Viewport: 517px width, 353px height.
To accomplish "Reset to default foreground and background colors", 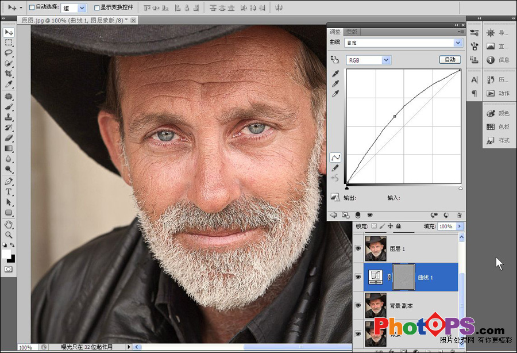I will pos(5,245).
